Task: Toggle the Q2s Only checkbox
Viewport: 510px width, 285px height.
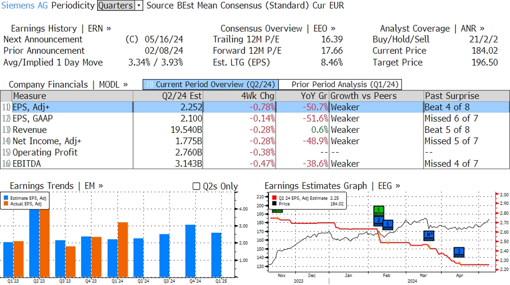Action: [196, 186]
